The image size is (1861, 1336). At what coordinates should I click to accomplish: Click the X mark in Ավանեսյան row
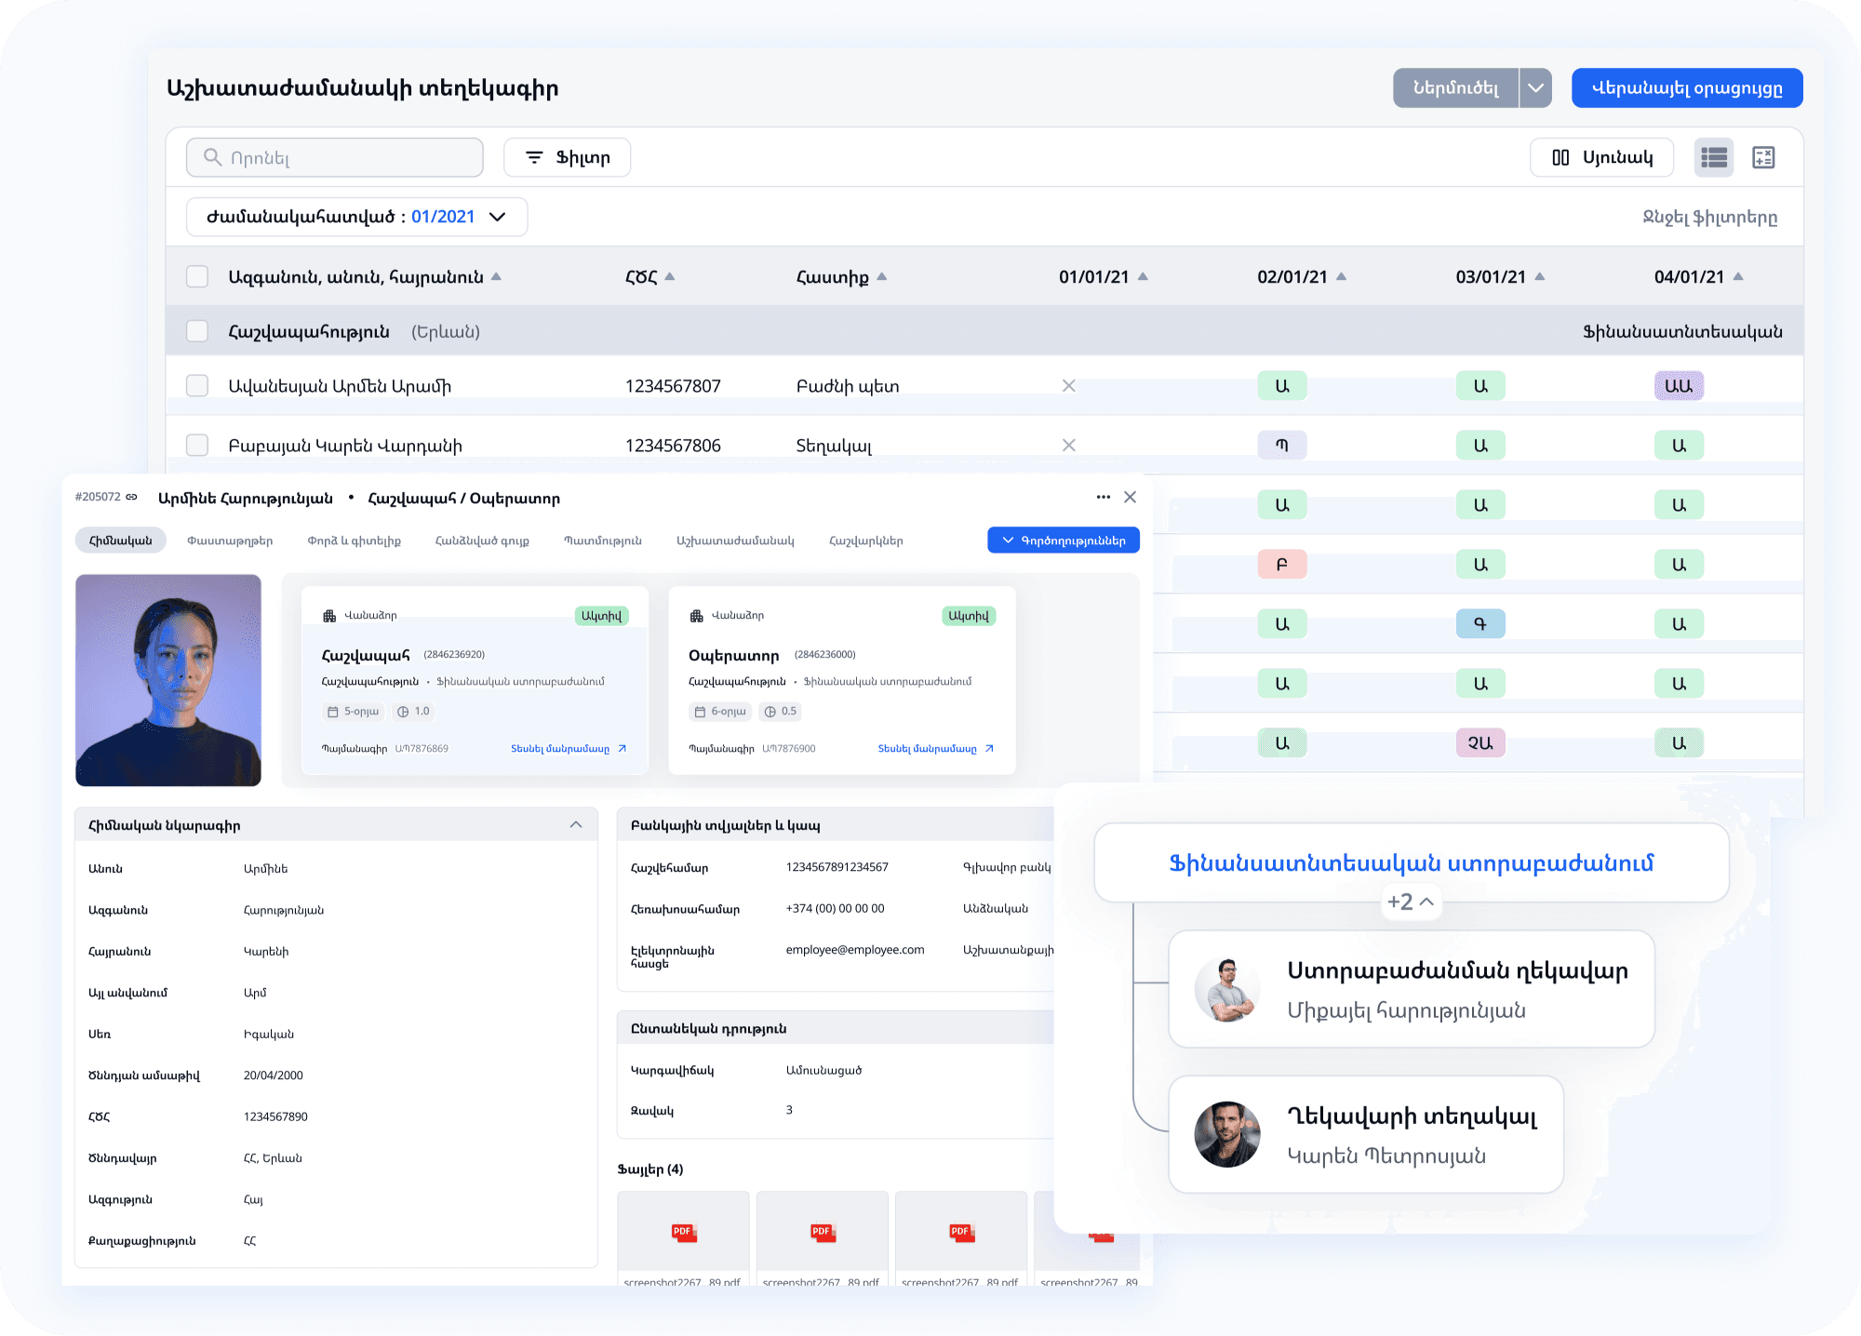(x=1068, y=385)
